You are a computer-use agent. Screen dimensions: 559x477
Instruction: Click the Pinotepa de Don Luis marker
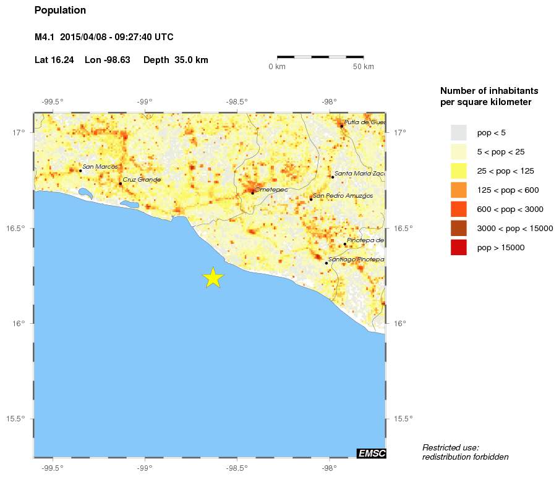click(x=345, y=244)
